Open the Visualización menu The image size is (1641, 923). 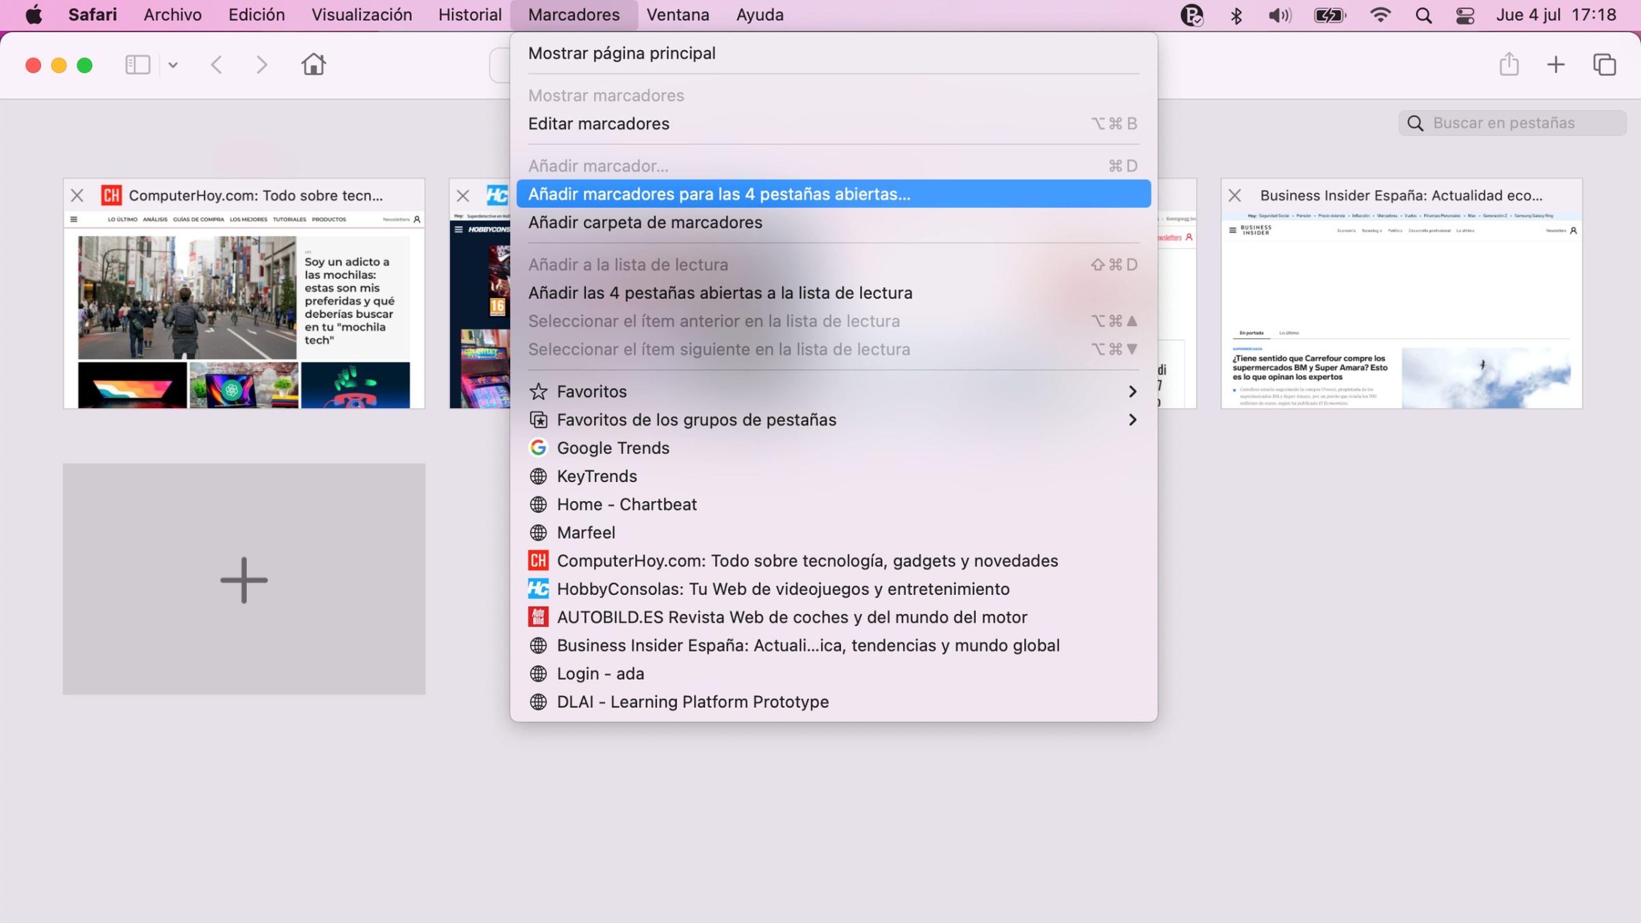click(362, 15)
